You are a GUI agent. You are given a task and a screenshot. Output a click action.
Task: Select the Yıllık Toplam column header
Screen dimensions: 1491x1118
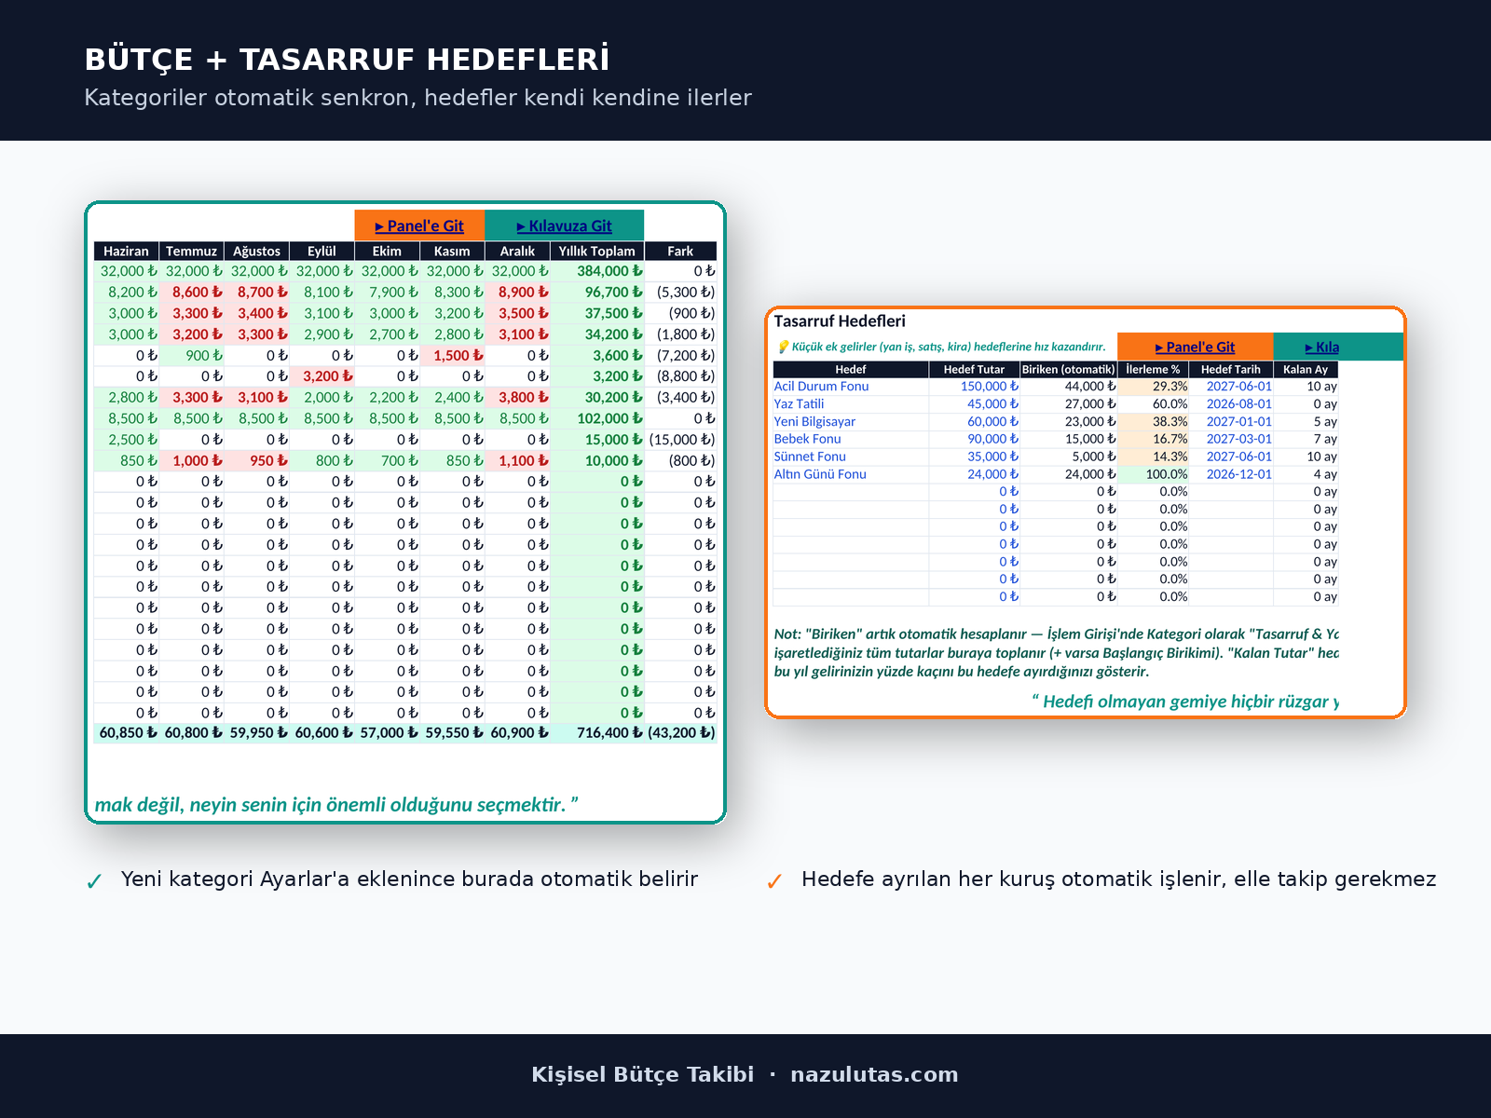click(596, 251)
